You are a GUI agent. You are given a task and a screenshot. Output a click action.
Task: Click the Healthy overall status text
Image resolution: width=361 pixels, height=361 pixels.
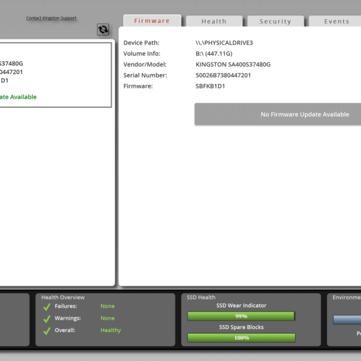pos(110,330)
